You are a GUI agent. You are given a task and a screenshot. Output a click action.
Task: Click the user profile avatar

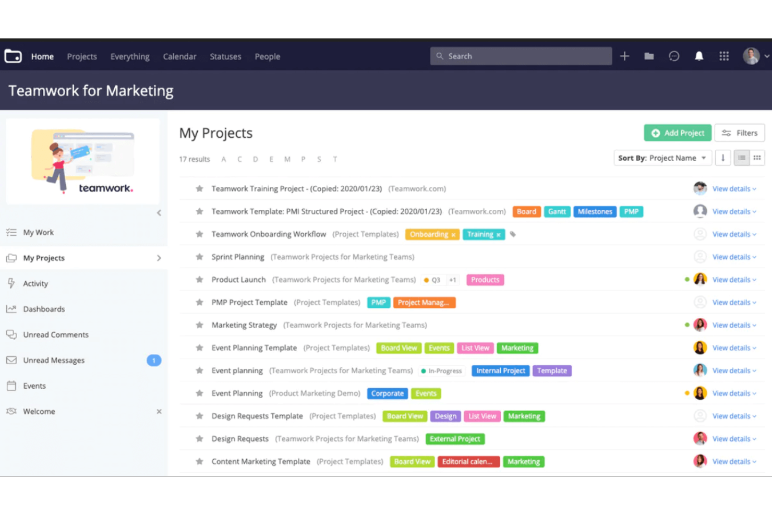click(751, 56)
